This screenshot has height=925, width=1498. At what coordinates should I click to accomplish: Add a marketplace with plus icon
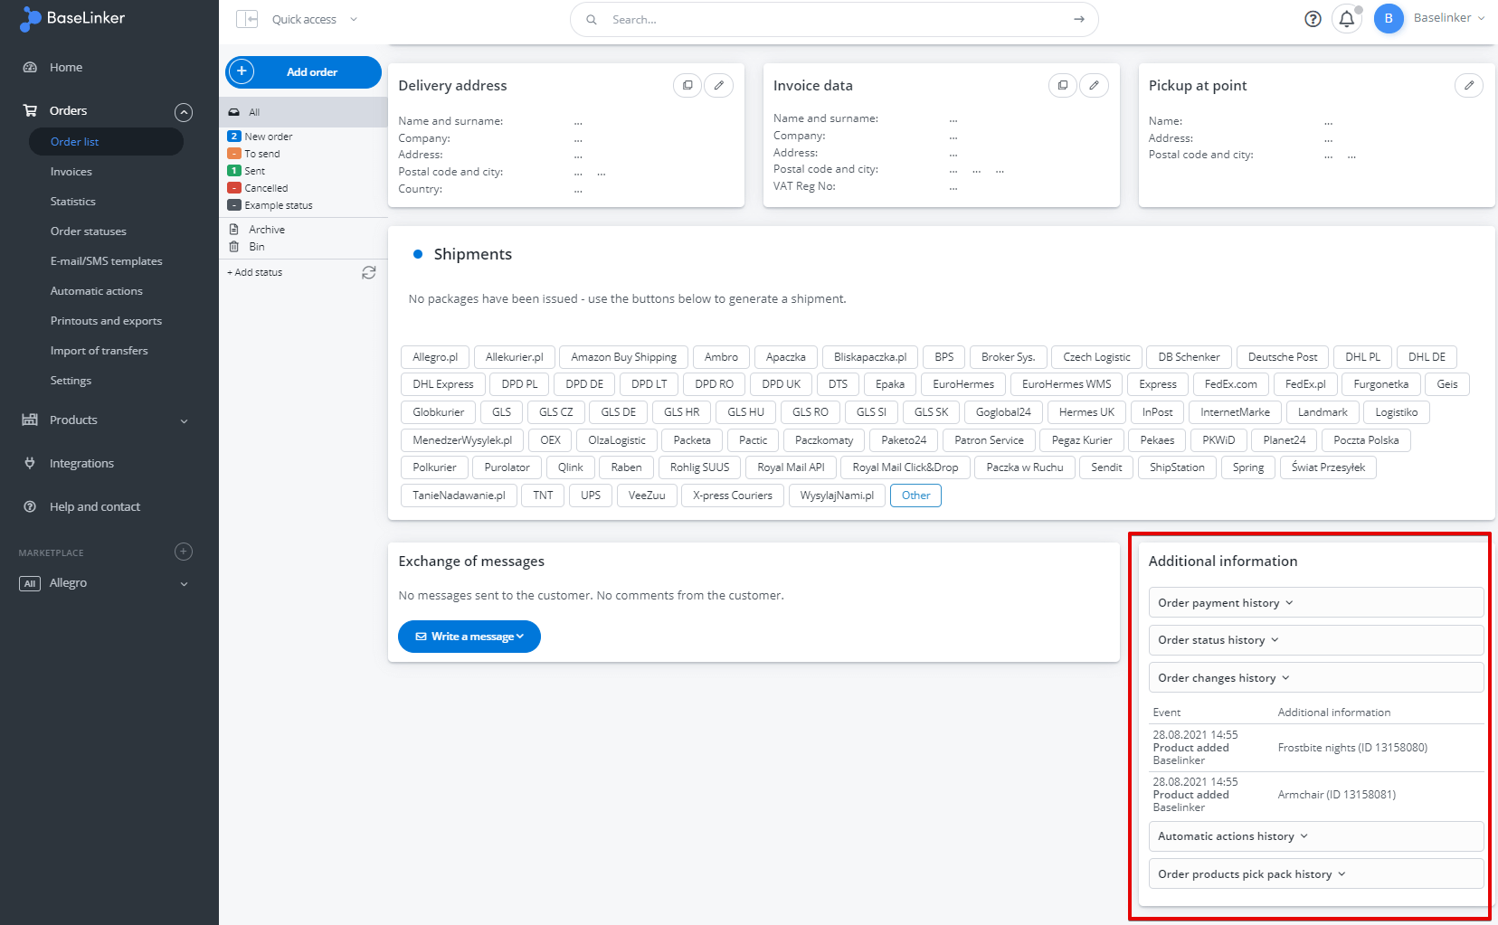click(x=184, y=552)
